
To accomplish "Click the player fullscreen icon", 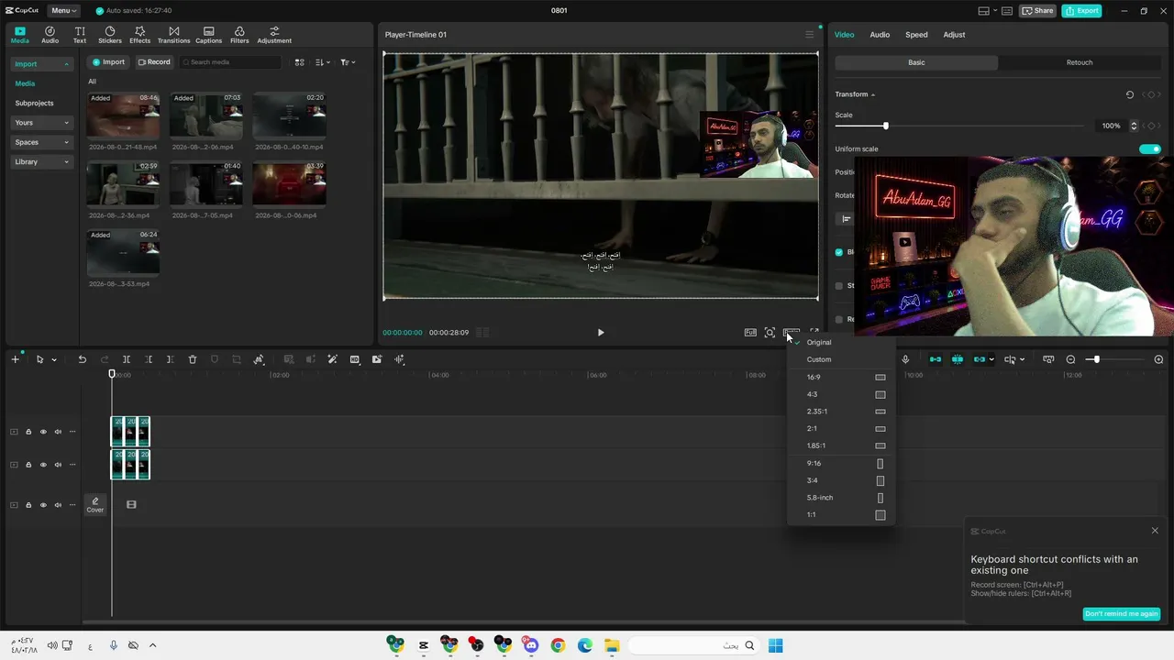I will (814, 333).
